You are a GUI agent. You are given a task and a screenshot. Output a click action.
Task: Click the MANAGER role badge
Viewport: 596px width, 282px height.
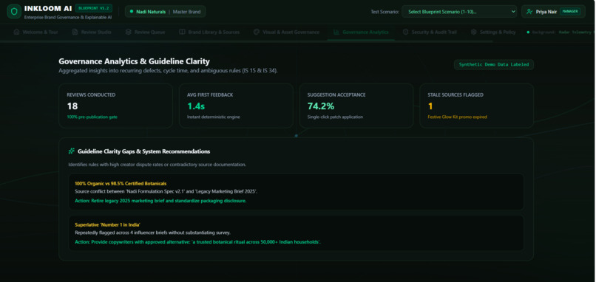(x=570, y=12)
